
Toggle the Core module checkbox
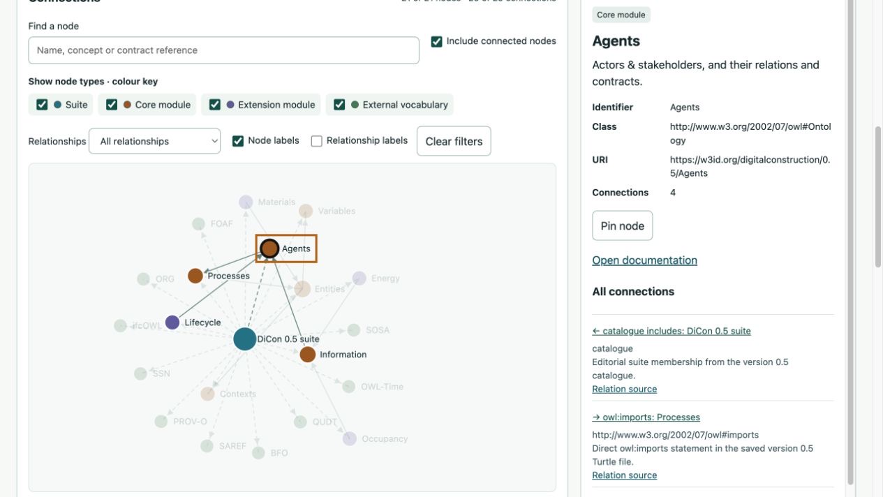click(112, 105)
